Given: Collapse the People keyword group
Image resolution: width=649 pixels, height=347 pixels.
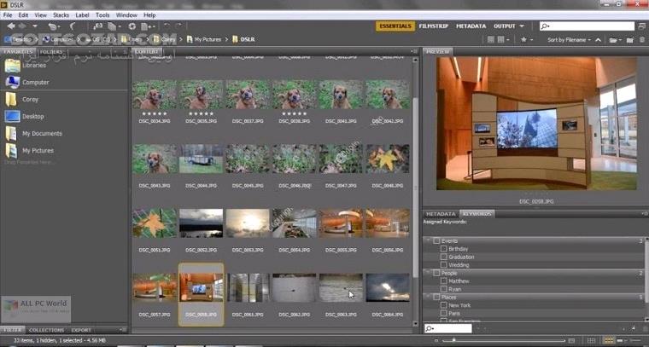Looking at the screenshot, I should pyautogui.click(x=429, y=273).
